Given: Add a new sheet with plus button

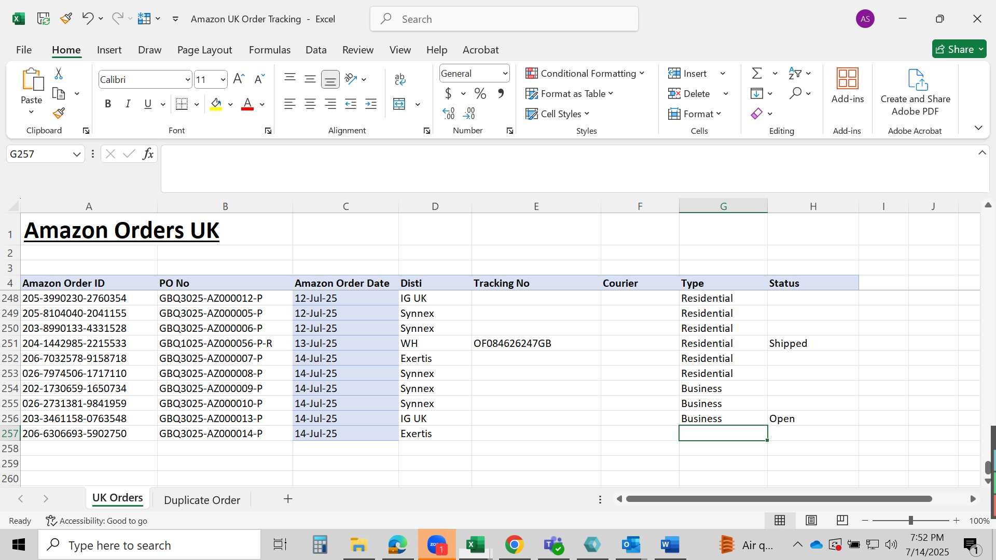Looking at the screenshot, I should (288, 499).
